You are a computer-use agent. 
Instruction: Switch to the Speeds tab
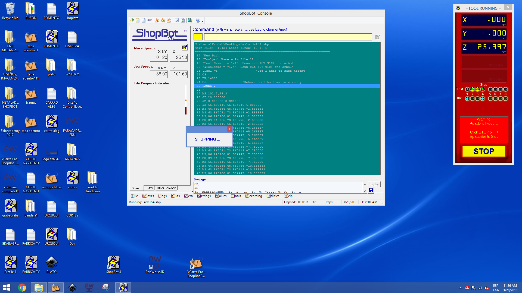(137, 188)
